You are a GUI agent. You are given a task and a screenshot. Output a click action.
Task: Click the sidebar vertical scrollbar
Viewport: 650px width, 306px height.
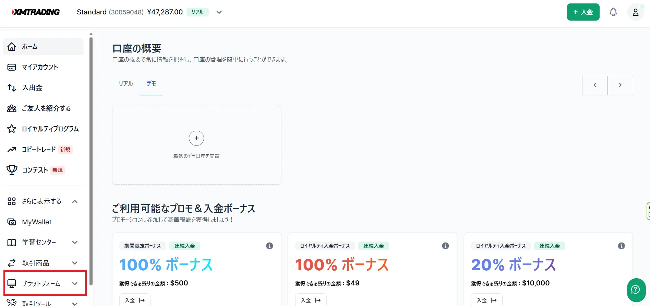point(91,161)
